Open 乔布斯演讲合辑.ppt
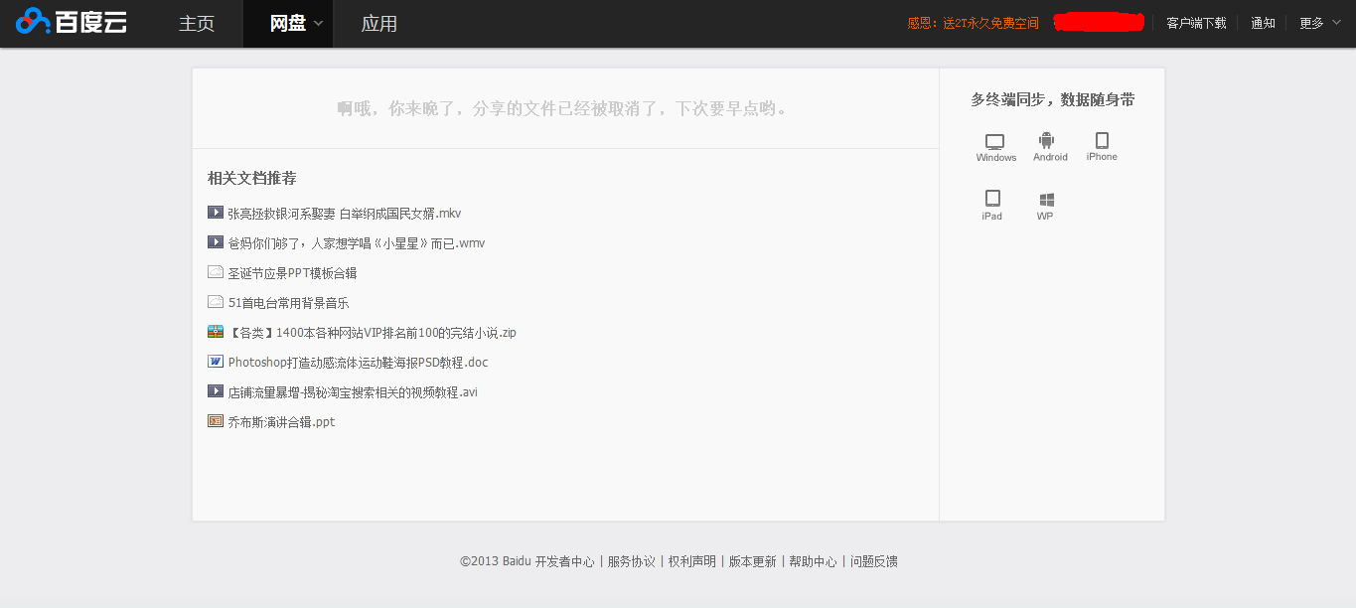The width and height of the screenshot is (1356, 608). tap(281, 422)
